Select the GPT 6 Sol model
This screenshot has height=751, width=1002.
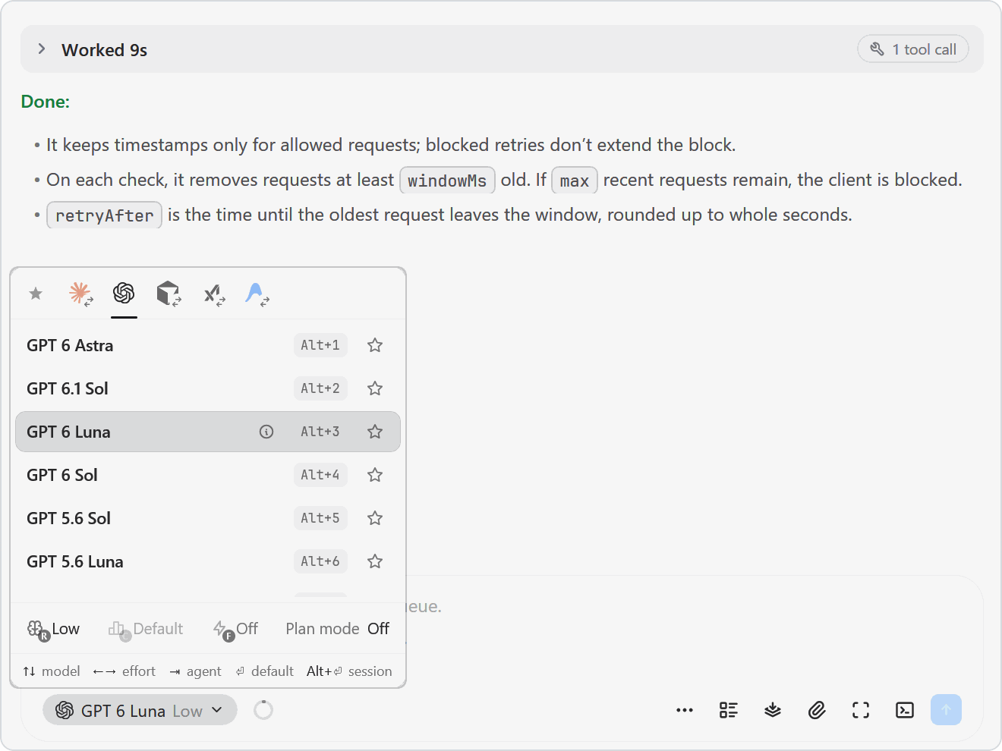point(208,475)
